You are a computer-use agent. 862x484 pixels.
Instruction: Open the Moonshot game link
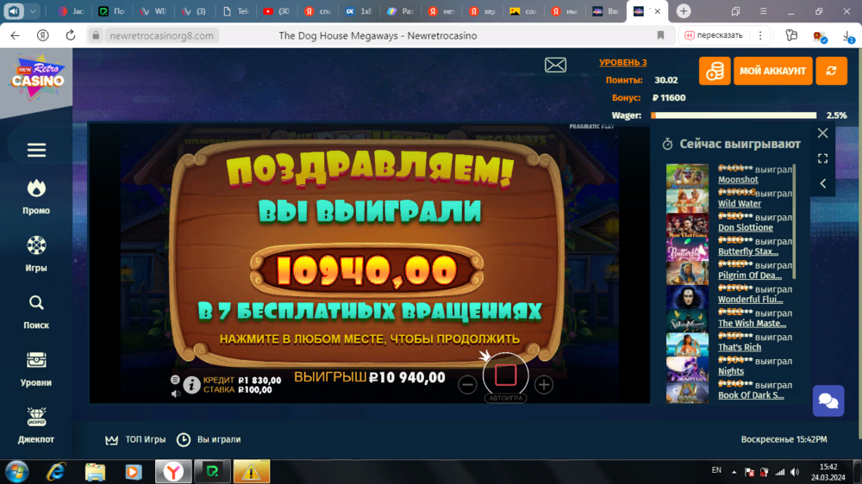click(x=738, y=180)
